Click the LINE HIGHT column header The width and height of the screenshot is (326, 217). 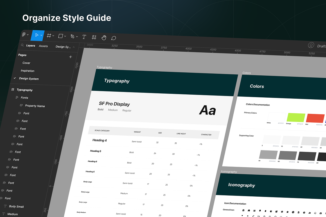coord(181,133)
